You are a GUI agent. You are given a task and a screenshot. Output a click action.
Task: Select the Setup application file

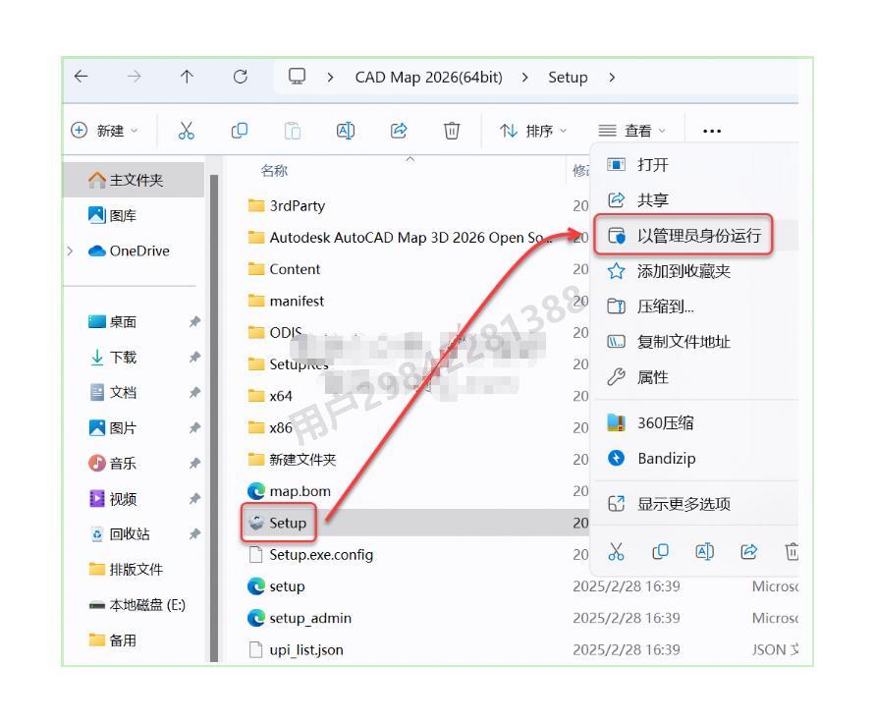click(288, 523)
